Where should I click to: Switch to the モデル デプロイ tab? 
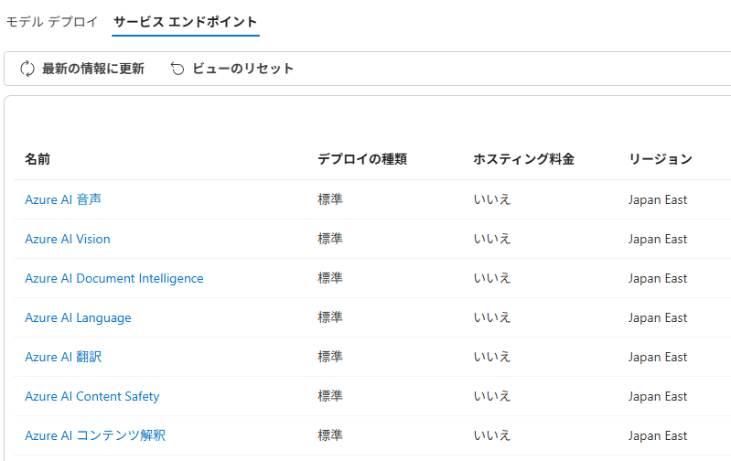pyautogui.click(x=52, y=21)
